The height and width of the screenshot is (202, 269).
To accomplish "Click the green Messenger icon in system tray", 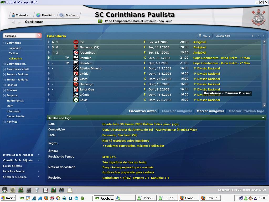I will click(246, 198).
